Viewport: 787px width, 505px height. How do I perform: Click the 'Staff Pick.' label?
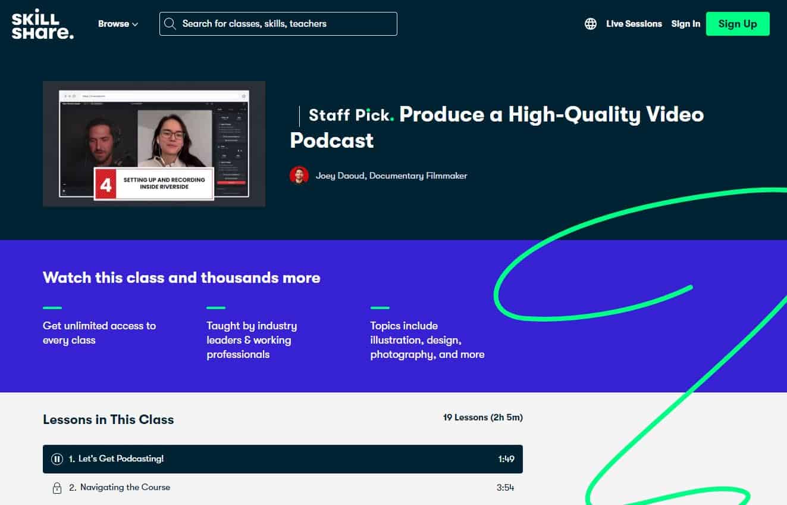coord(351,114)
